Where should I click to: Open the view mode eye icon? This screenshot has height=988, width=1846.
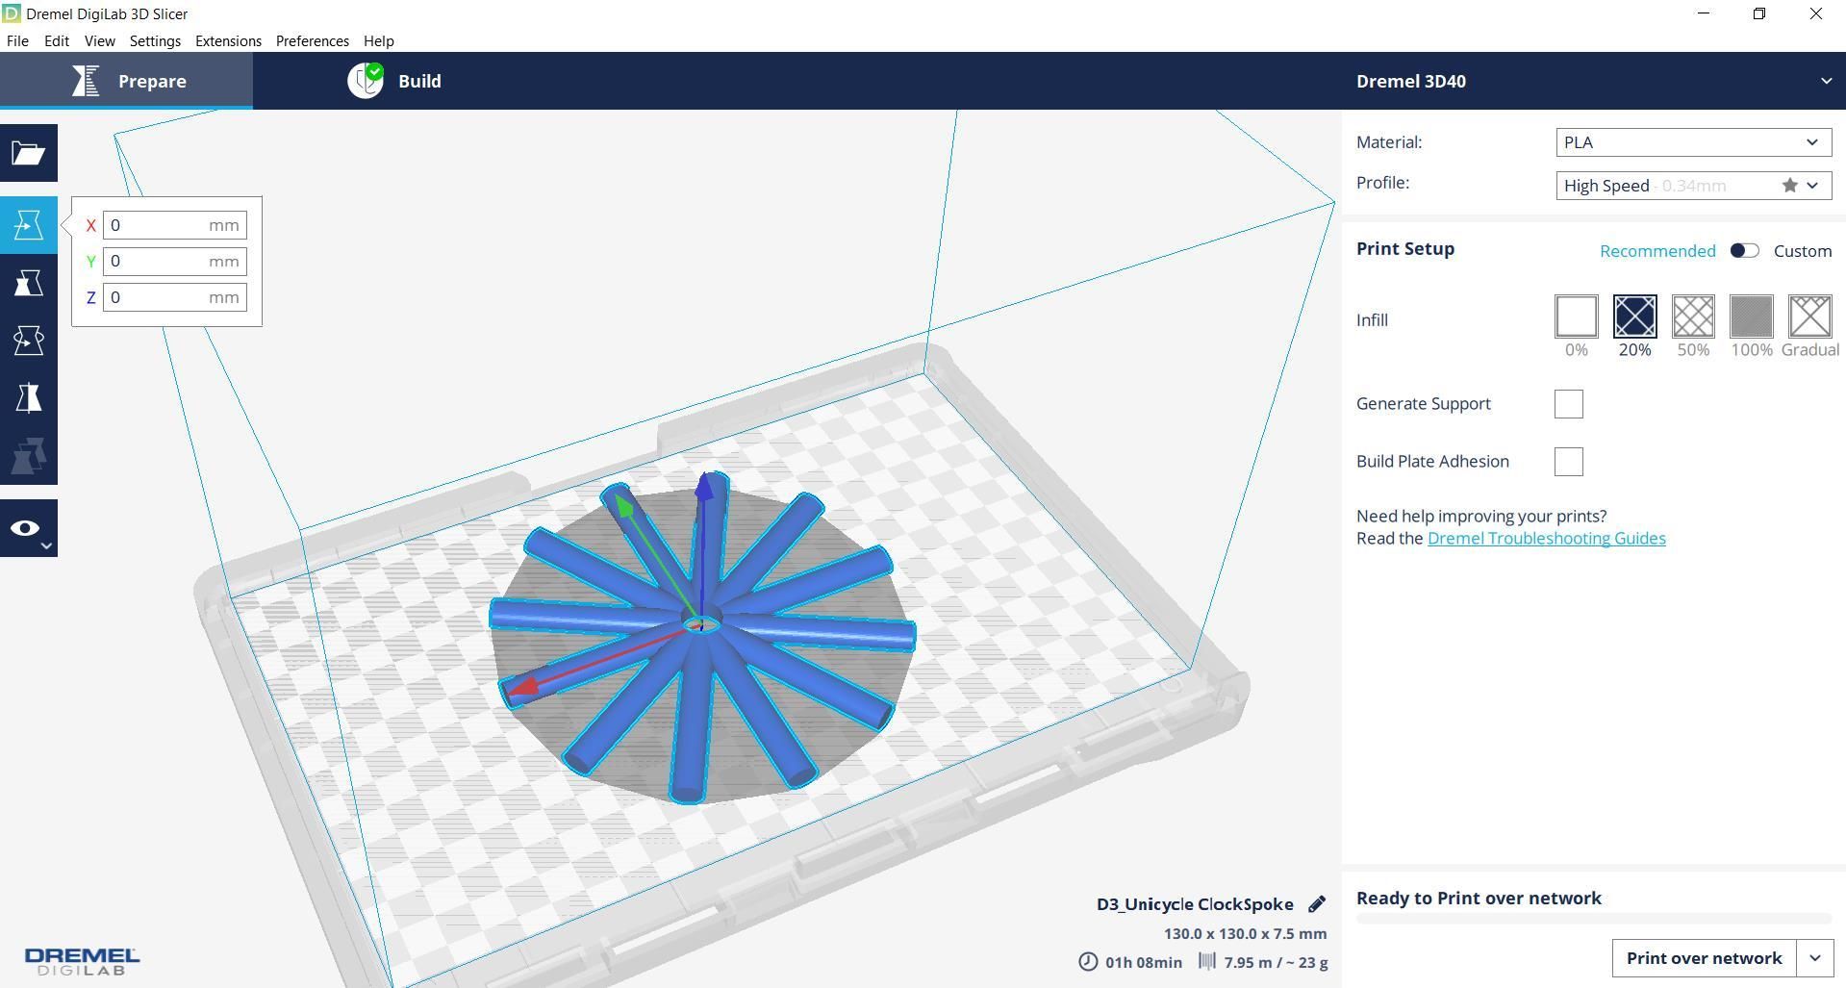(x=29, y=528)
